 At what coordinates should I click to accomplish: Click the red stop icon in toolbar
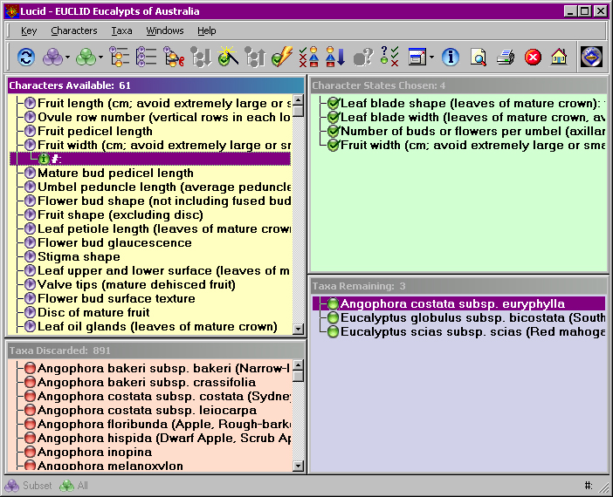[x=533, y=58]
